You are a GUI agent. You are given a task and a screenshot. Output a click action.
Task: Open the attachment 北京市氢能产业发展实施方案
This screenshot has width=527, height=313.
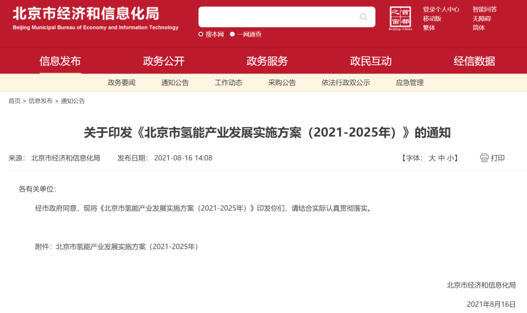127,247
